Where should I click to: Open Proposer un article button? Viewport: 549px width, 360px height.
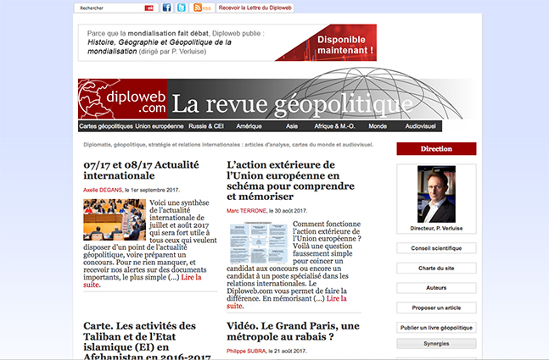436,307
